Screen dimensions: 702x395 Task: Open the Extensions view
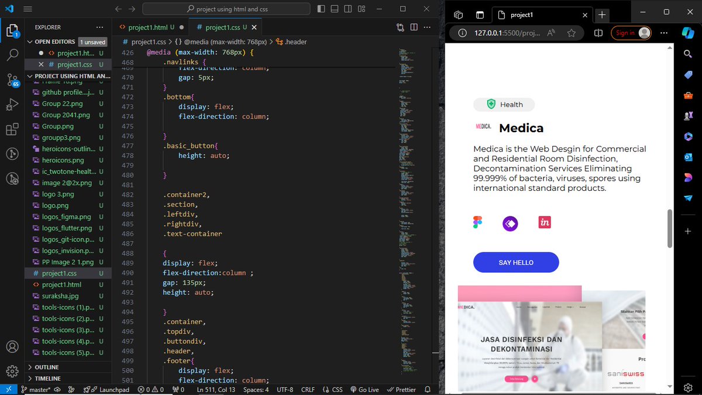point(12,129)
